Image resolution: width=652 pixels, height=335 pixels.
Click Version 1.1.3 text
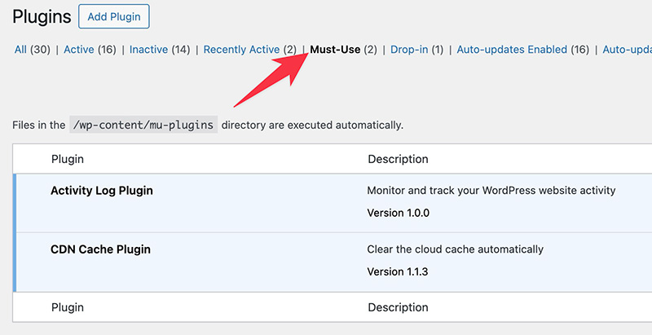[x=399, y=271]
